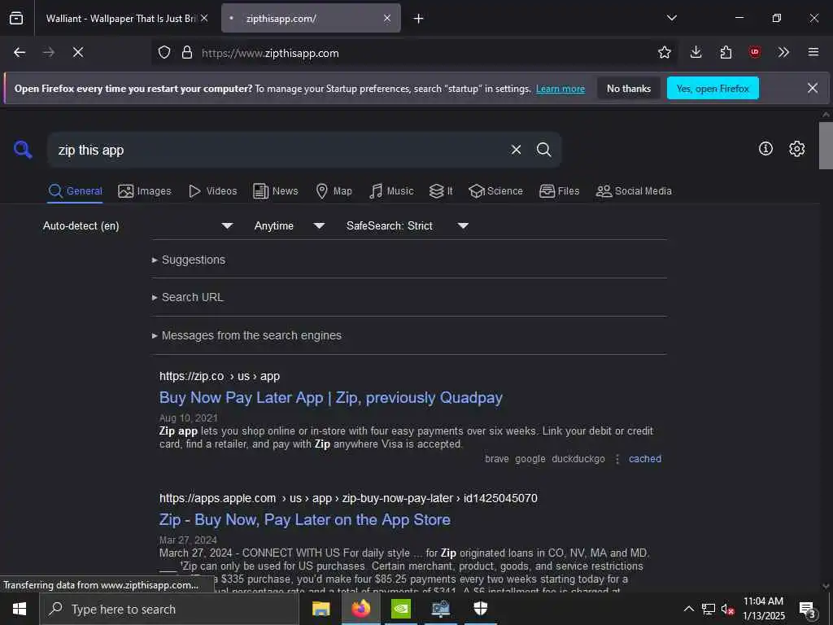Go back with the browser back arrow
Viewport: 833px width, 625px height.
pos(20,52)
